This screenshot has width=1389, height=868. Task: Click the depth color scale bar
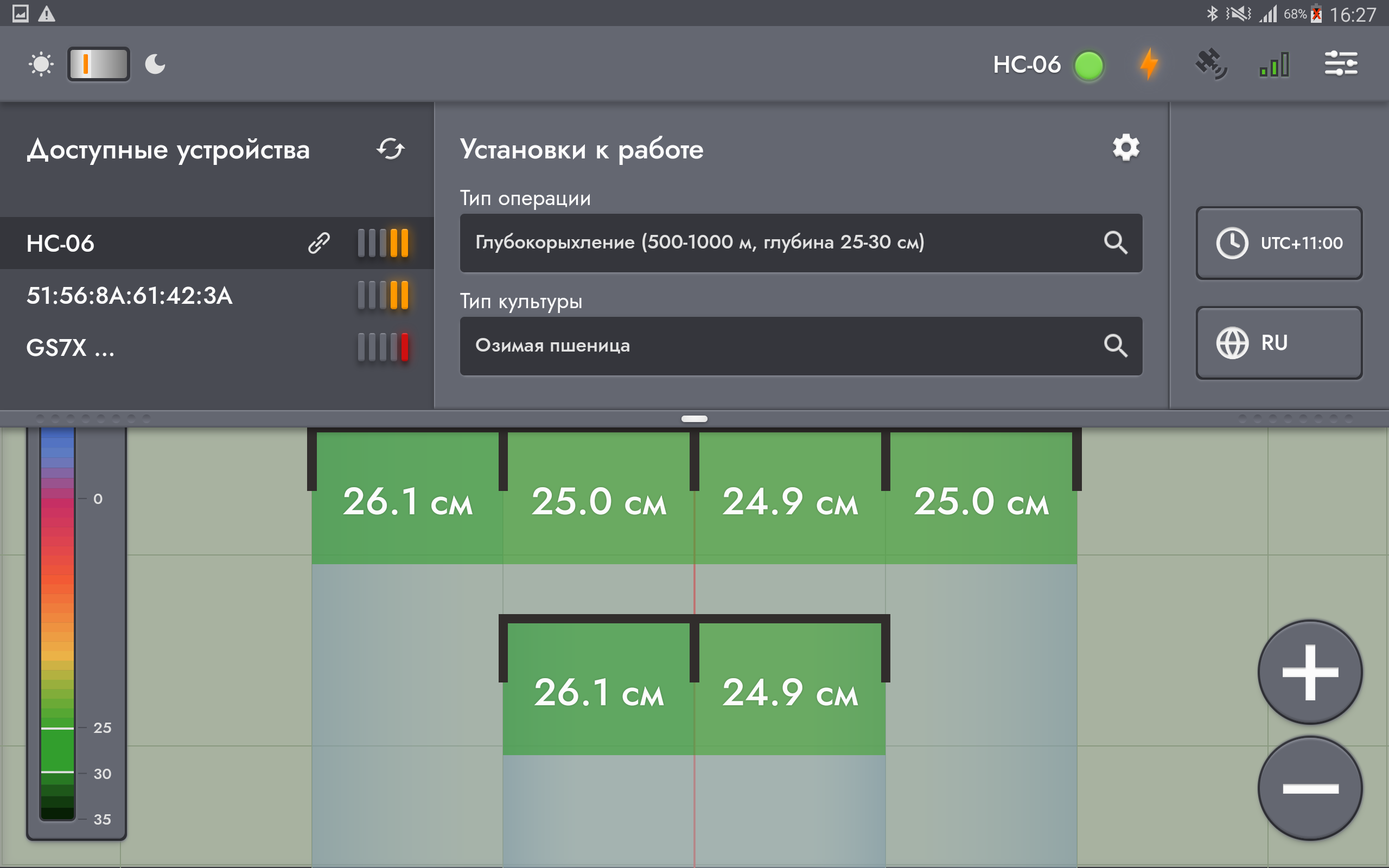tap(58, 624)
